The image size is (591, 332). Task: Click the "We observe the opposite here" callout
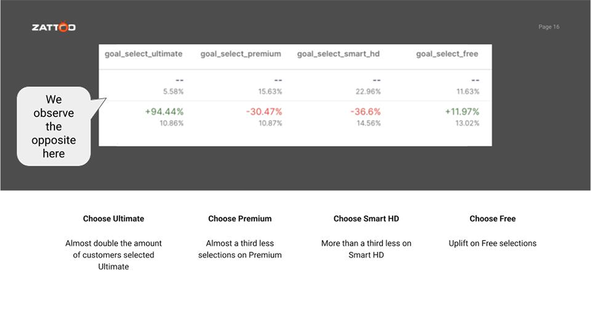point(54,126)
